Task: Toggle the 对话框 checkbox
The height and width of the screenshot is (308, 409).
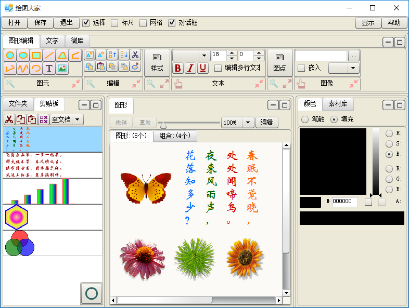Action: click(172, 23)
